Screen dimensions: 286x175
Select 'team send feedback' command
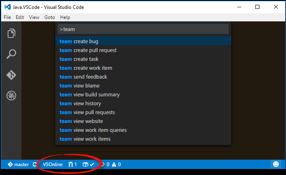tap(143, 77)
